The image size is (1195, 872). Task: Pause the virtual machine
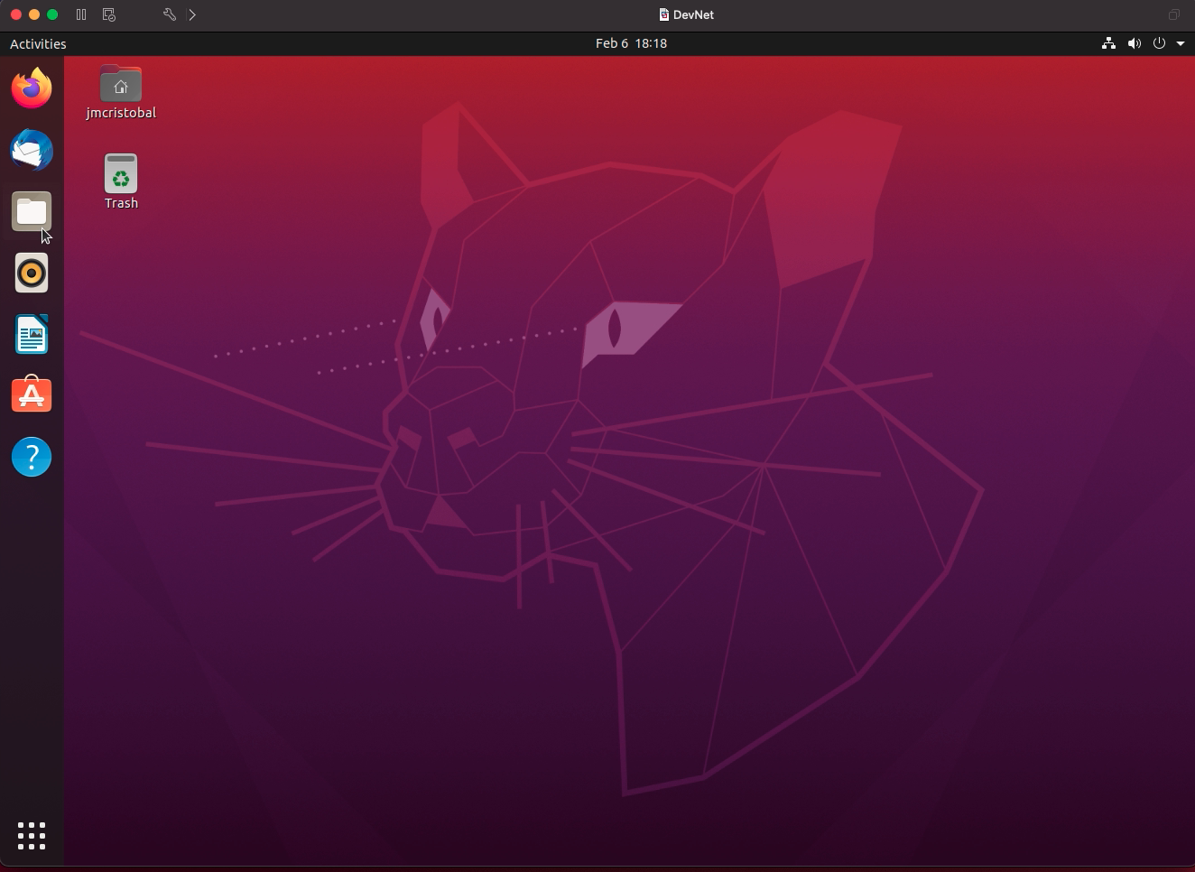tap(81, 14)
